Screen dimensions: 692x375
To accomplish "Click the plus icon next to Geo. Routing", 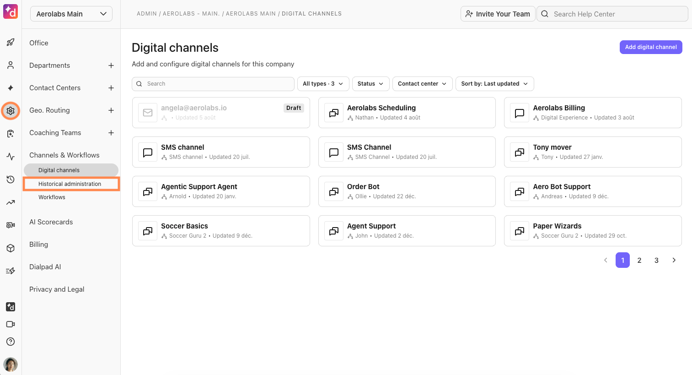I will [x=111, y=110].
